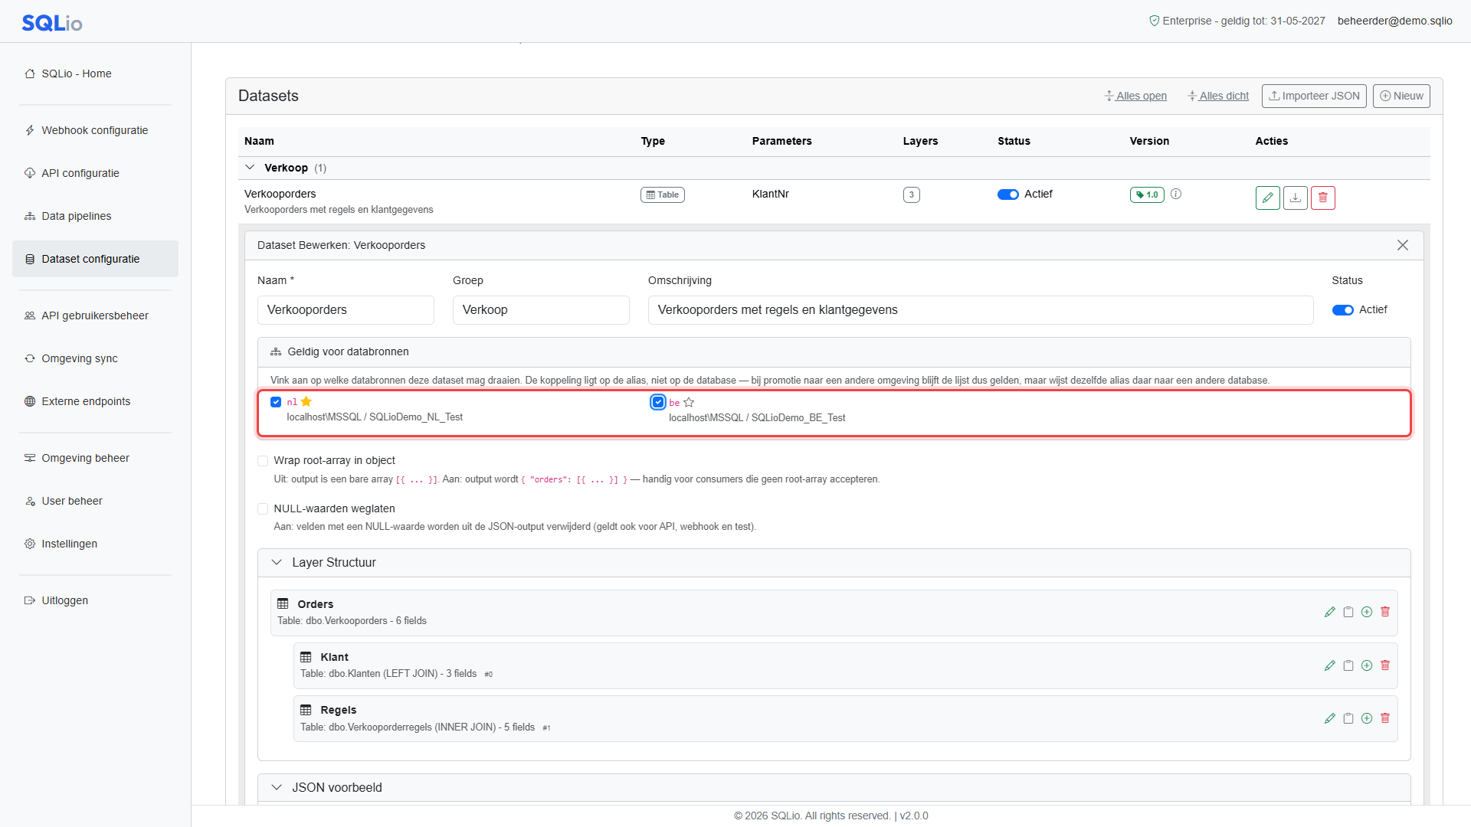The image size is (1471, 827).
Task: Collapse all groups with Alles dicht
Action: coord(1218,96)
